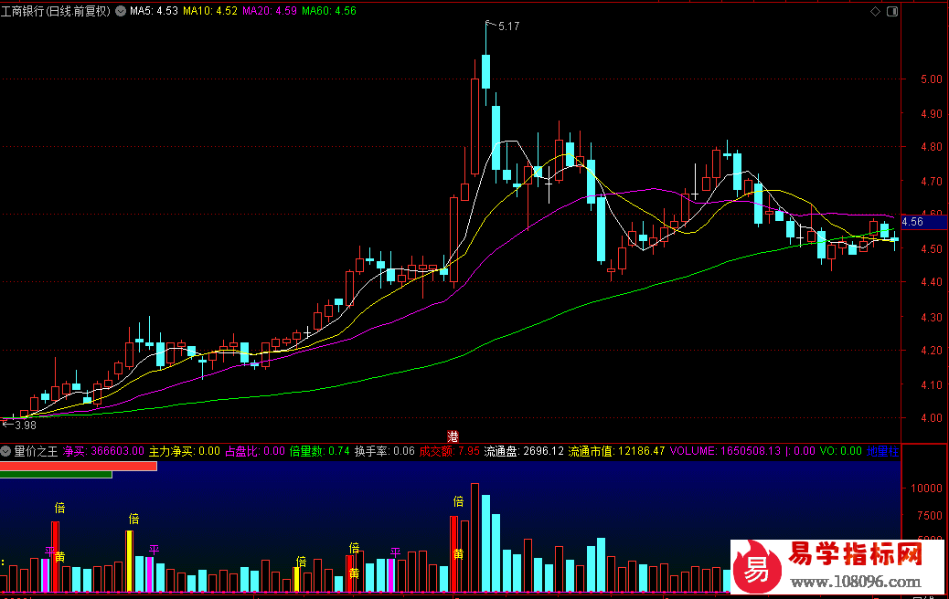Select the 成交额: 7.95 value
Image resolution: width=949 pixels, height=599 pixels.
coord(449,451)
